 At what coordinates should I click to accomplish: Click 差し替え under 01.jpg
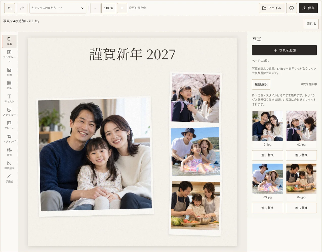[x=267, y=155]
